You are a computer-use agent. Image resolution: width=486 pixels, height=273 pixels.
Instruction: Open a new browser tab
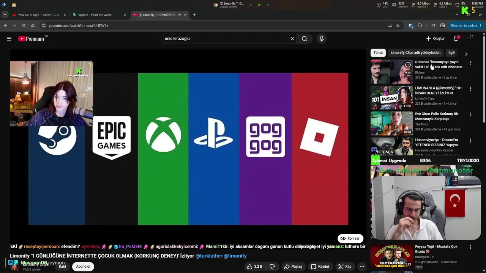[194, 15]
